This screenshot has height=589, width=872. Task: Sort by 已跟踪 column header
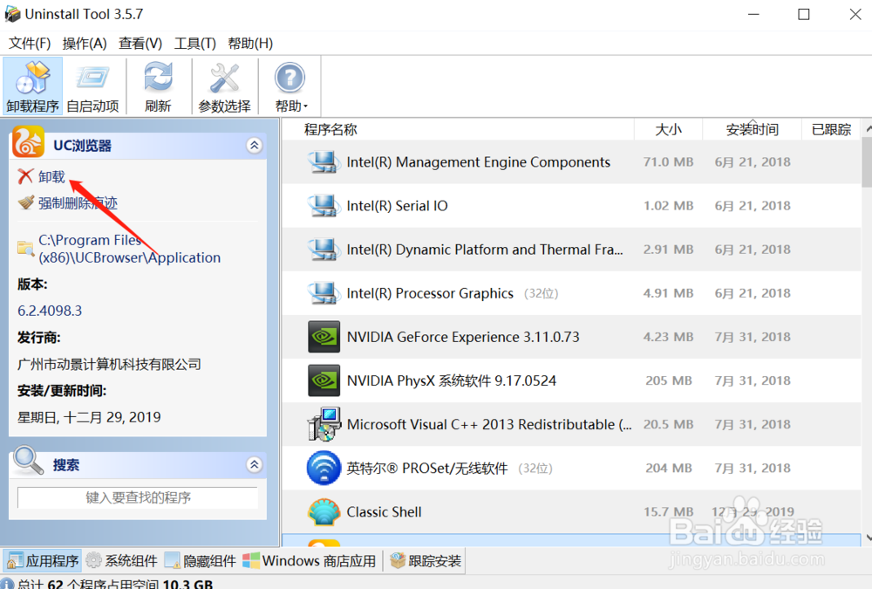(x=831, y=129)
